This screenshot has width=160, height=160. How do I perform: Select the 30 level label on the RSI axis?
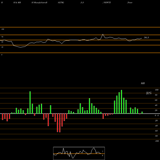[x=2, y=47]
